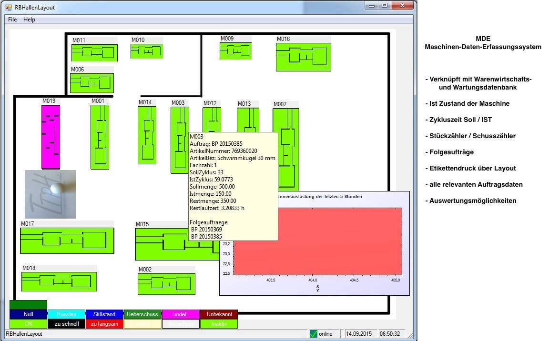Select machine M011 in the hall layout
The height and width of the screenshot is (341, 549).
94,53
